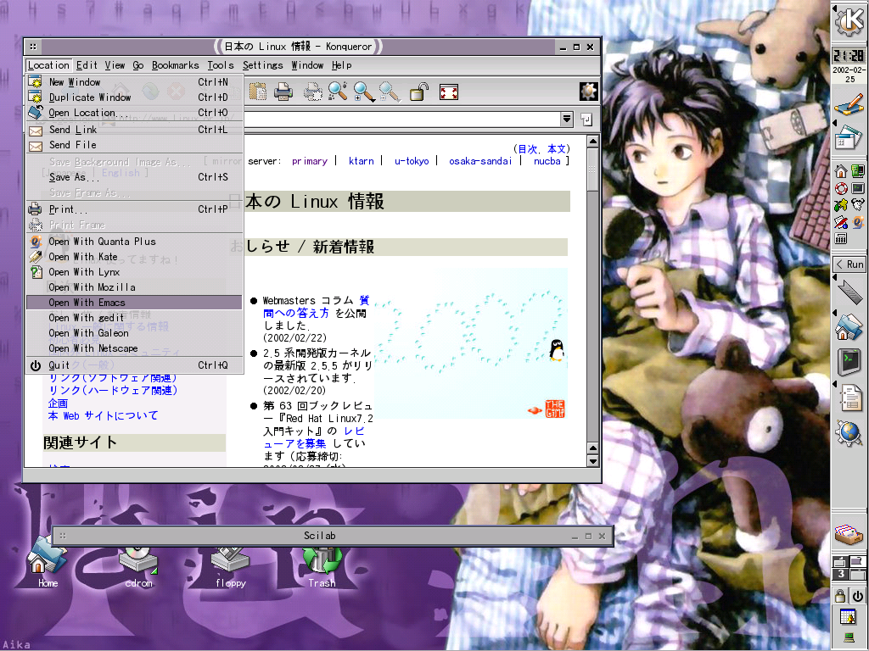Switch to desktop 3 in pager
The image size is (869, 651).
(841, 574)
